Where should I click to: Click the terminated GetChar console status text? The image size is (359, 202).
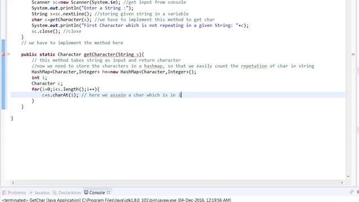pyautogui.click(x=116, y=200)
